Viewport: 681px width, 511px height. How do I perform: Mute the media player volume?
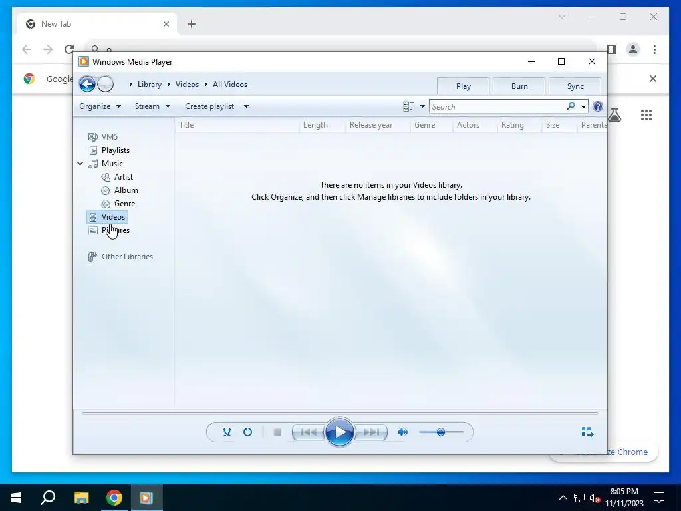tap(403, 432)
